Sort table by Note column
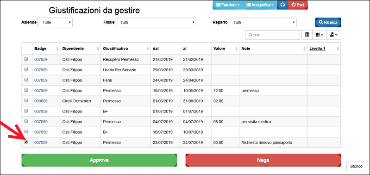370x175 pixels. tap(273, 49)
